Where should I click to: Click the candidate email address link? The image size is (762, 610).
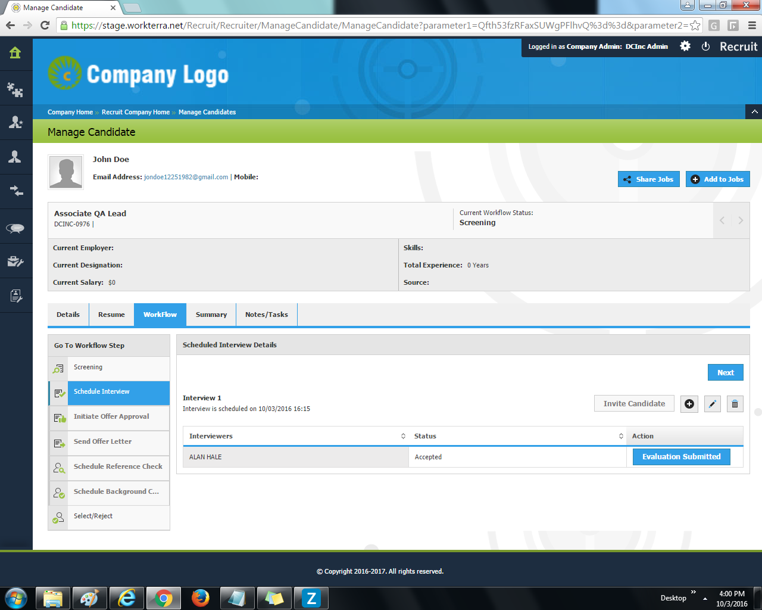(x=186, y=177)
